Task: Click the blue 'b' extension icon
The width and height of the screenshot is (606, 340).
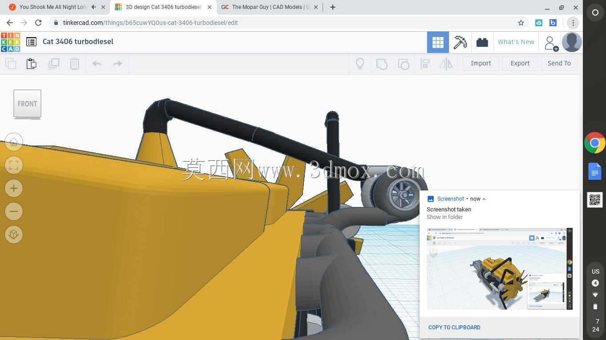Action: tap(553, 23)
